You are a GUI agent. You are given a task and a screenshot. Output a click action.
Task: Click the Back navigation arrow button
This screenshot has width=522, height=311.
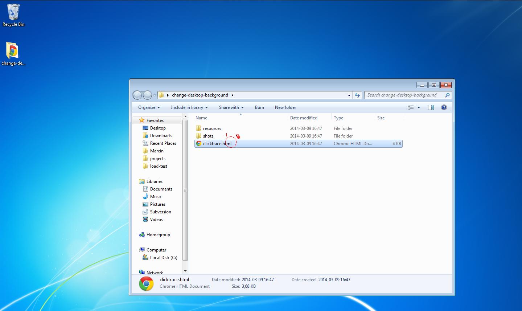coord(137,95)
